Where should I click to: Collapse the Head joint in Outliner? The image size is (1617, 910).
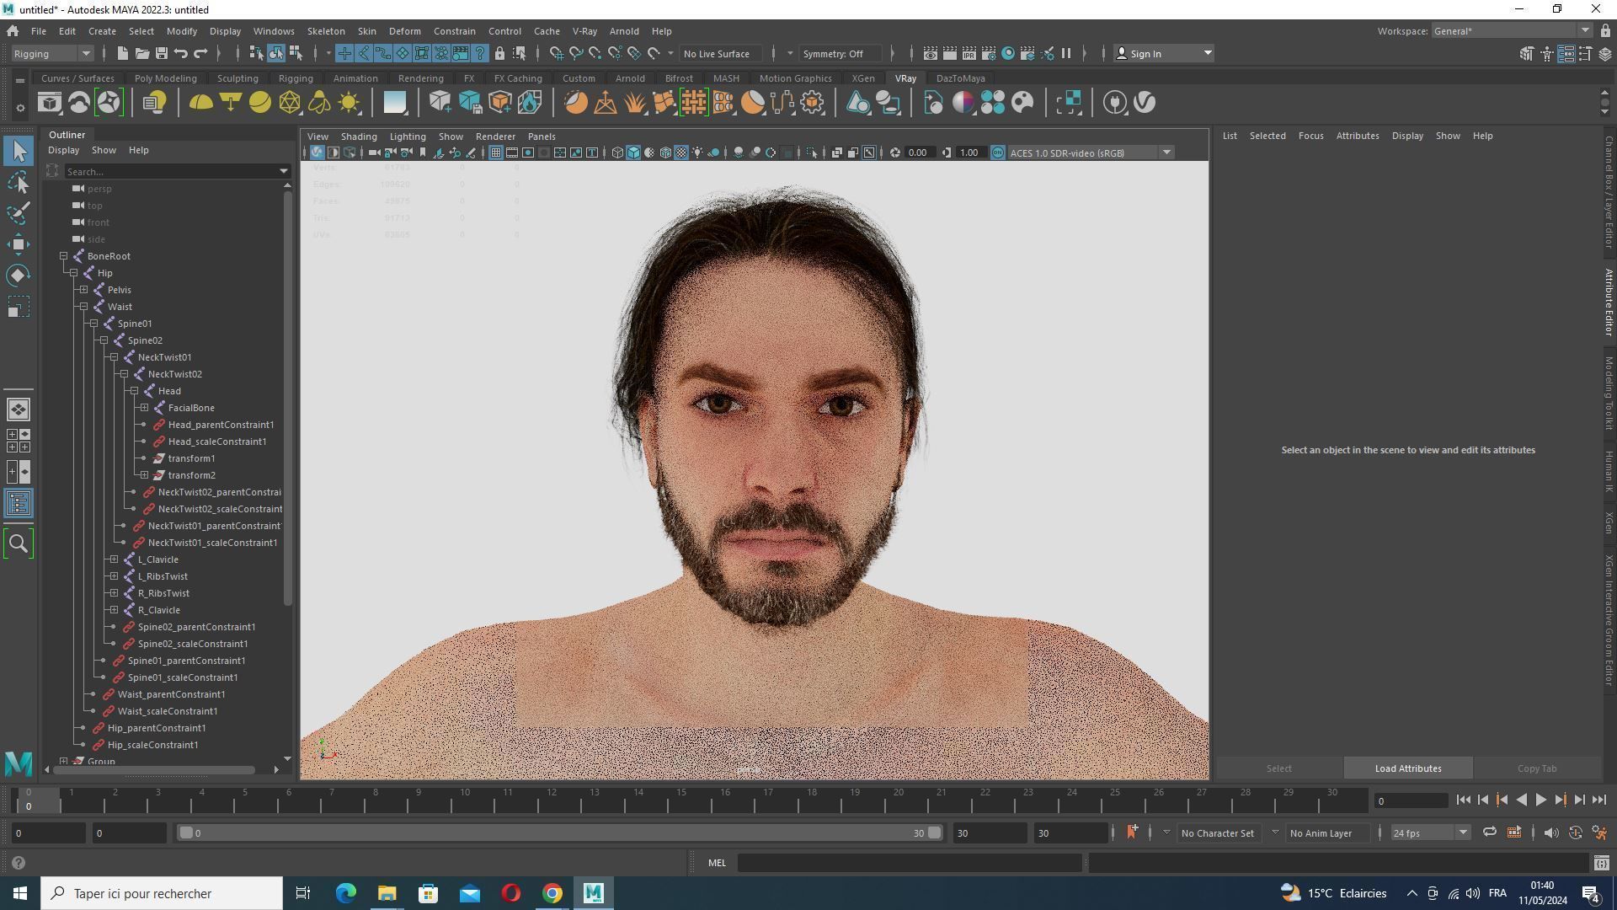[134, 391]
